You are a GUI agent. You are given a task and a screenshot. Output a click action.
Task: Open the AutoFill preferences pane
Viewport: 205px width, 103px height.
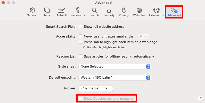tap(61, 12)
